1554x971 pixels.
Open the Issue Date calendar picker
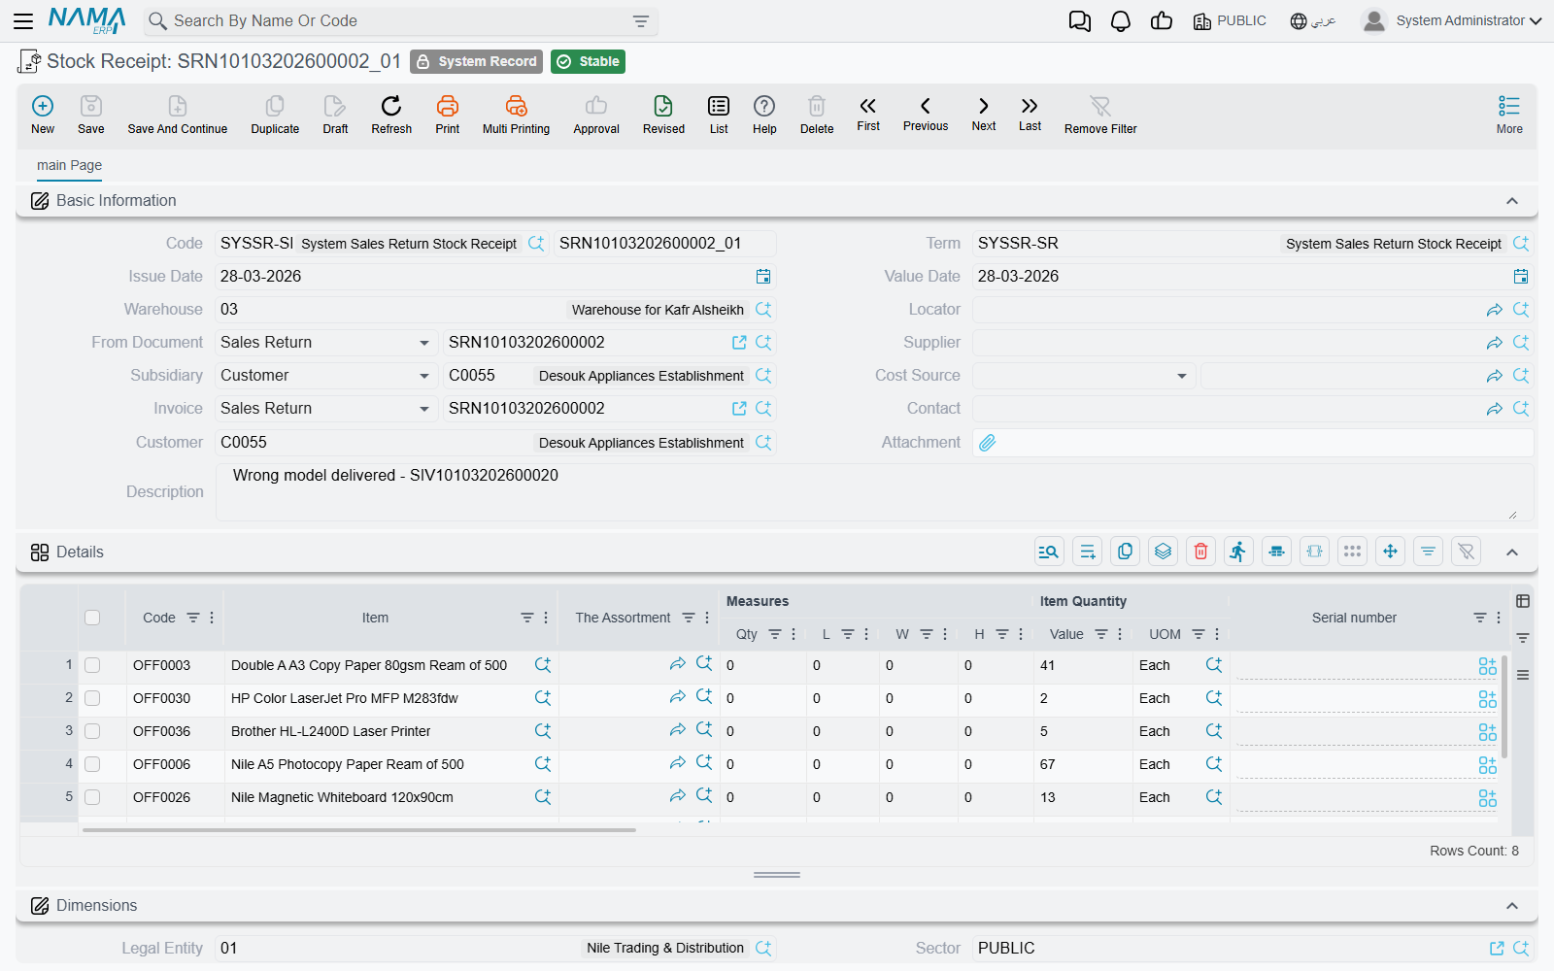click(x=763, y=277)
